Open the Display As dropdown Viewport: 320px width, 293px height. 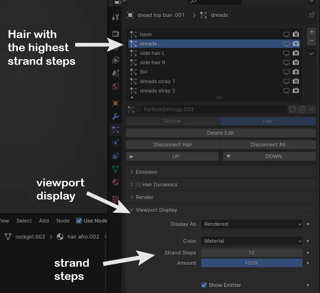252,224
